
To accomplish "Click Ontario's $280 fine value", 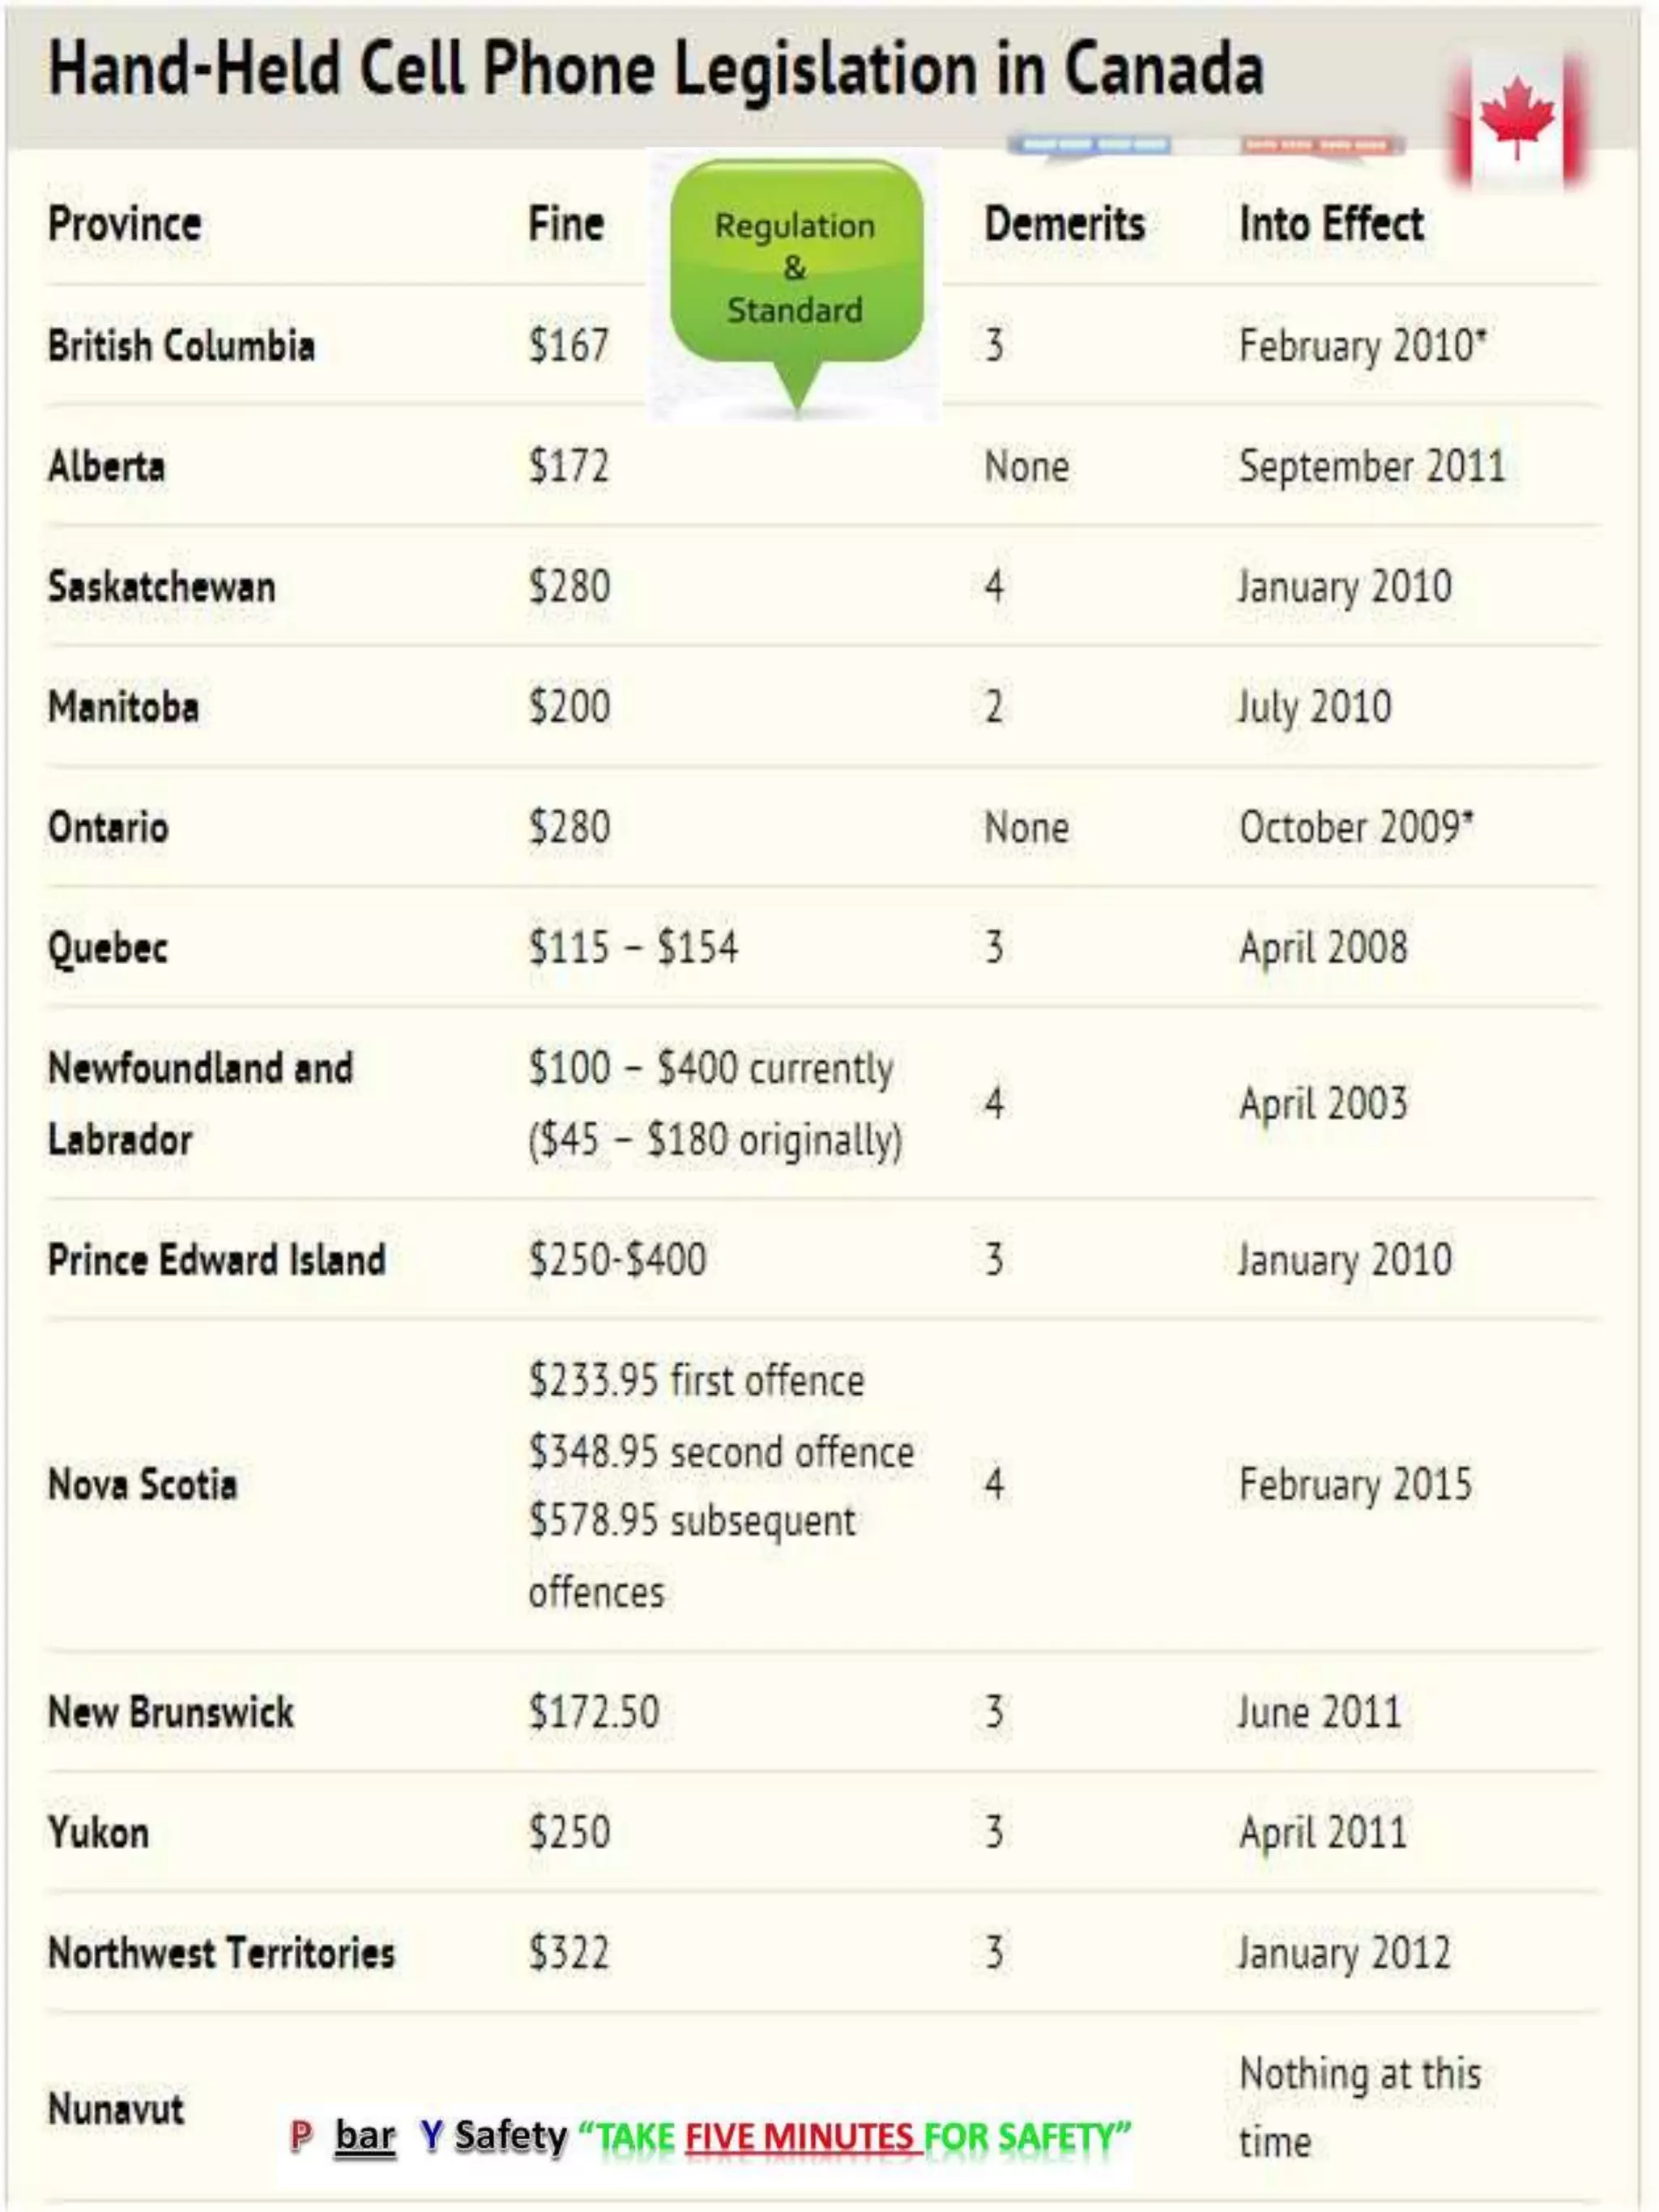I will coord(569,827).
